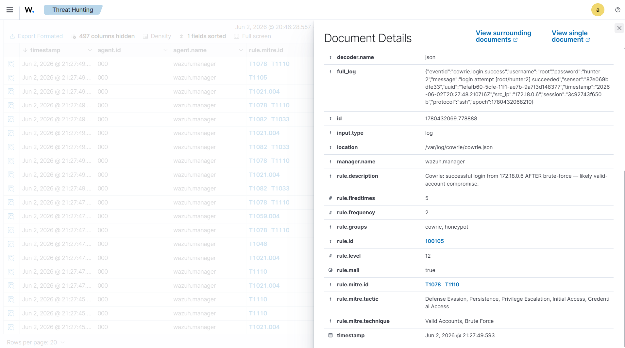The width and height of the screenshot is (625, 348).
Task: Open the T1110 link in Document Details
Action: [x=452, y=284]
